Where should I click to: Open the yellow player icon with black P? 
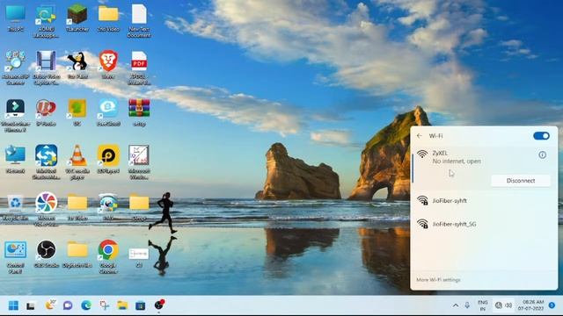click(x=108, y=159)
